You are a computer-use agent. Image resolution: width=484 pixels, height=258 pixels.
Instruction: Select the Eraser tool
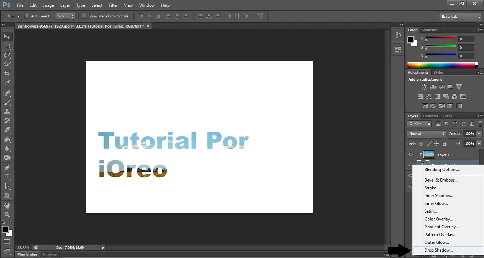pos(7,130)
